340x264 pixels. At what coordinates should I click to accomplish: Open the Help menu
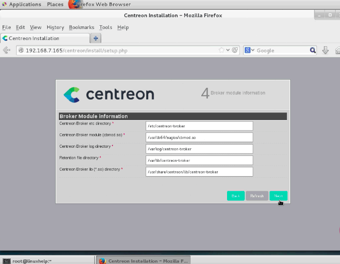(x=123, y=27)
